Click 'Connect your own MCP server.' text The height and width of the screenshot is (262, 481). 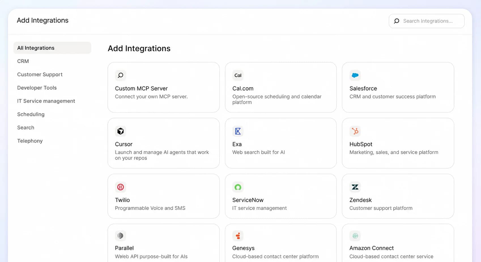coord(151,96)
